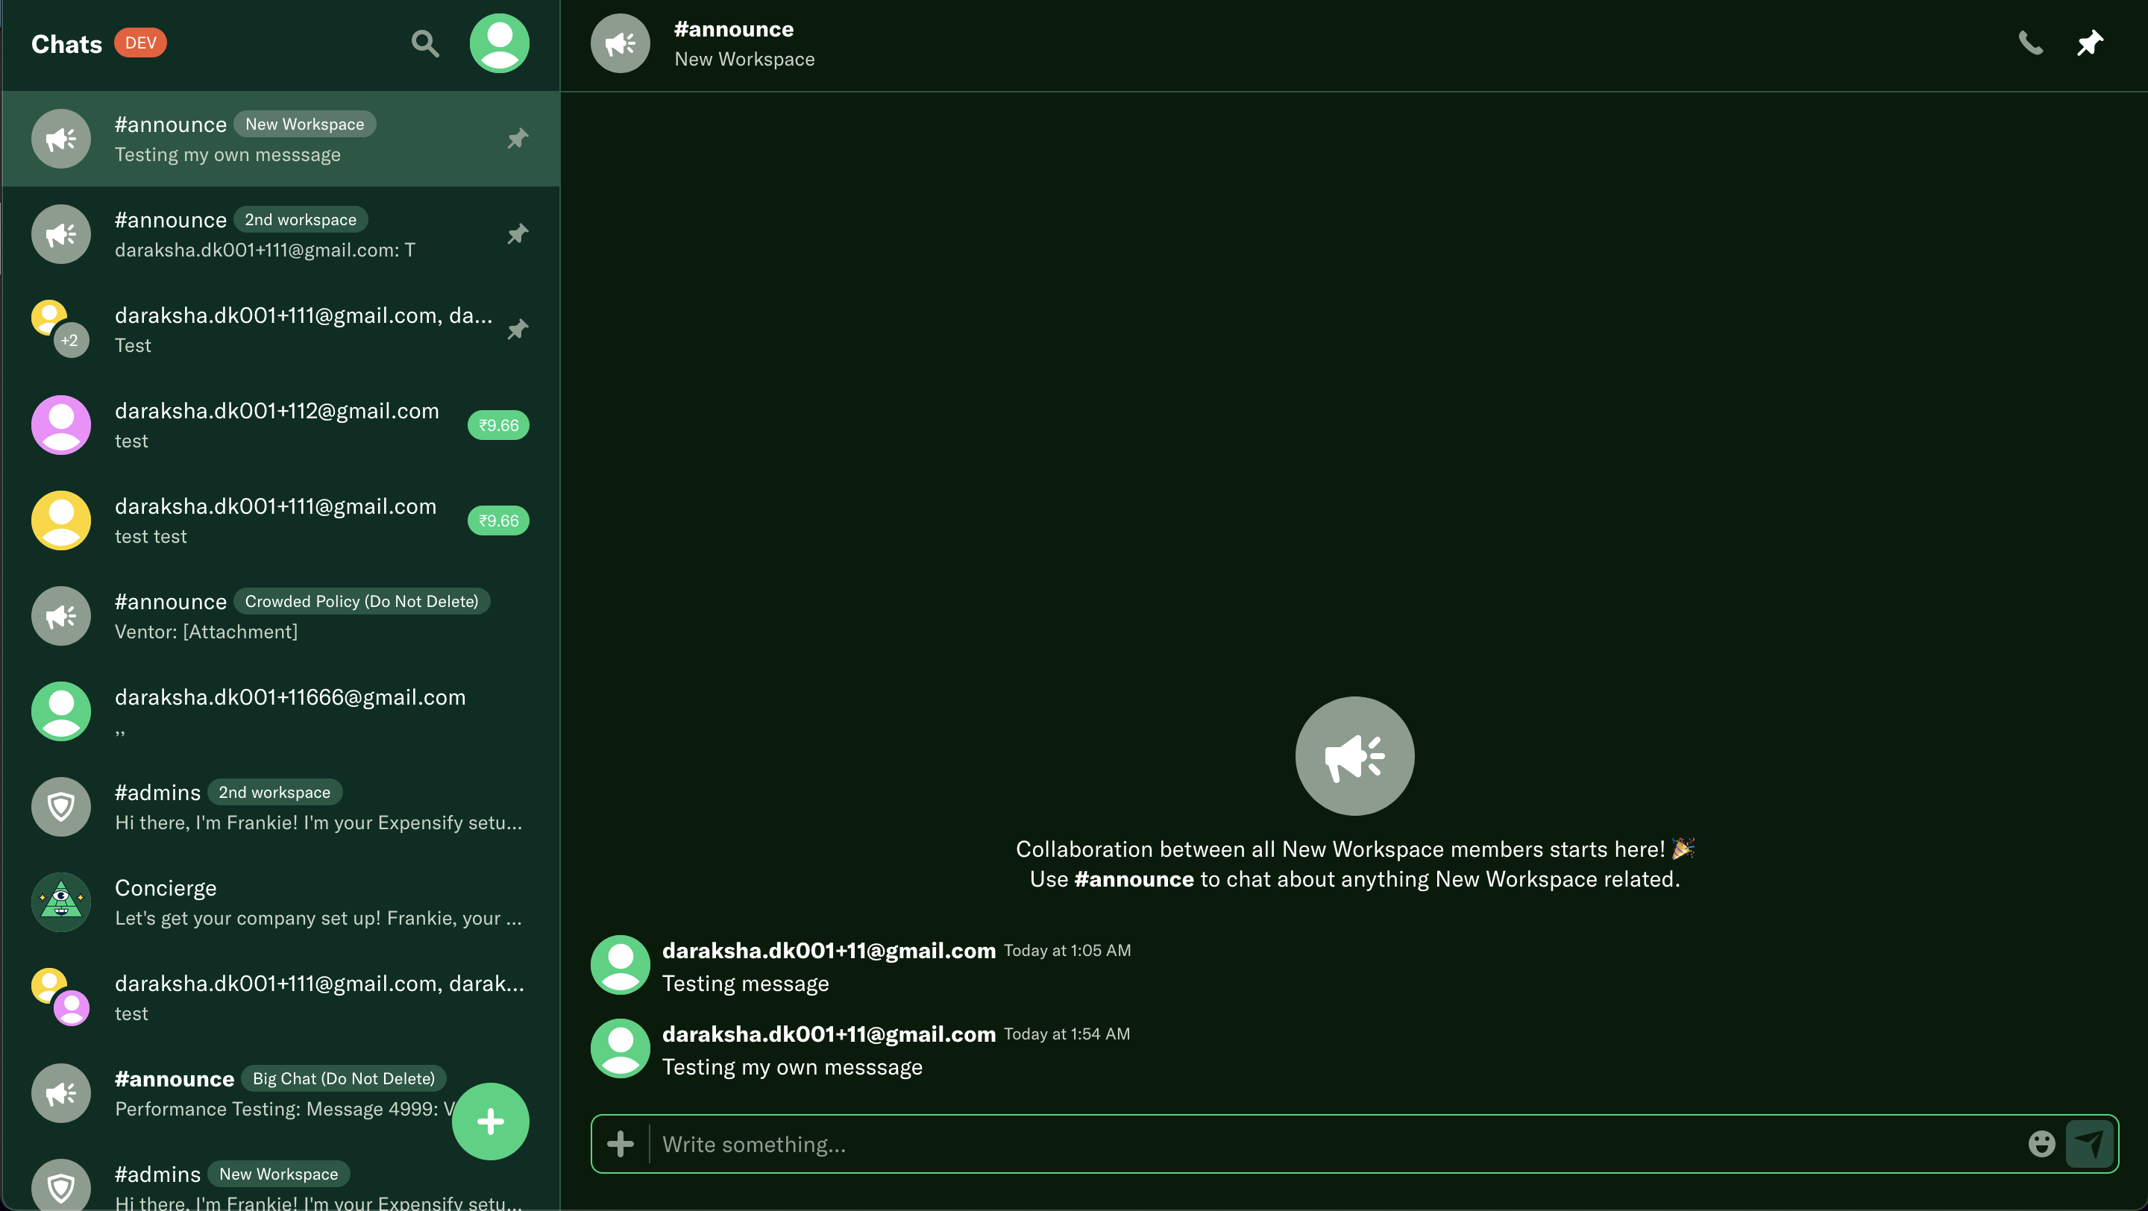Click the #announce New Workspace header title

point(733,29)
